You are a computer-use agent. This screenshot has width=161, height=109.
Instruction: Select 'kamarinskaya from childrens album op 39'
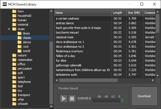click(x=105, y=70)
